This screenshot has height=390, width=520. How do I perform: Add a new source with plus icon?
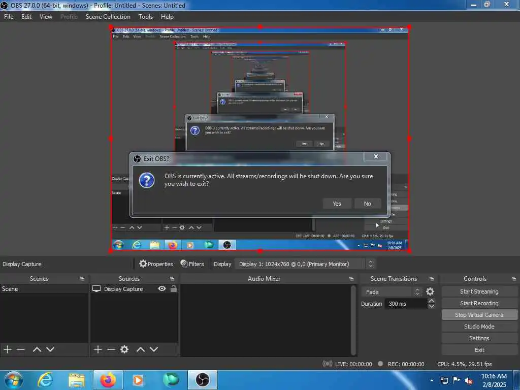[x=97, y=349]
